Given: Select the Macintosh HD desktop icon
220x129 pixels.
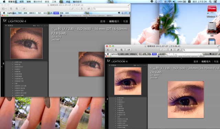Looking at the screenshot, I should (x=212, y=29).
